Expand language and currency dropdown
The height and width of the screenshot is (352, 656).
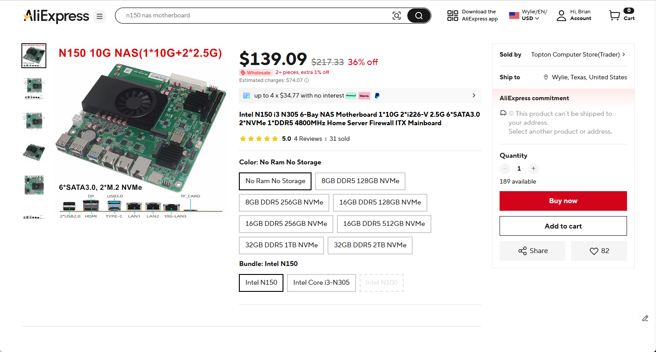point(528,15)
